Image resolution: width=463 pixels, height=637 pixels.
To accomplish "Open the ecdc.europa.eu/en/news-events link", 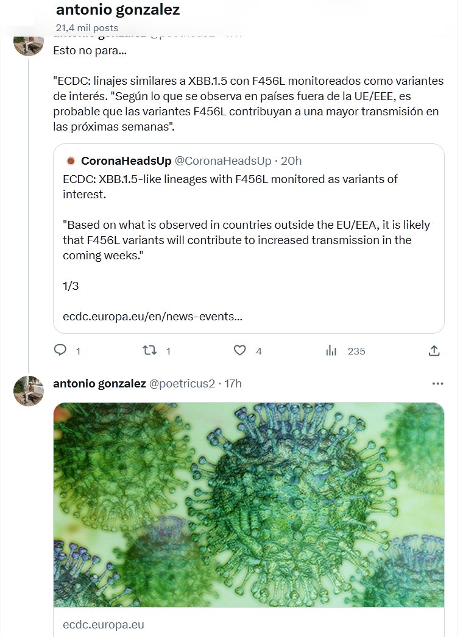I will (x=152, y=317).
